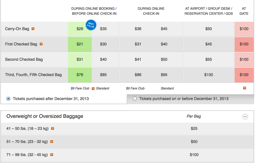255x163 pixels.
Task: Click the Overweight or Oversized Baggage heading
Action: (x=45, y=116)
